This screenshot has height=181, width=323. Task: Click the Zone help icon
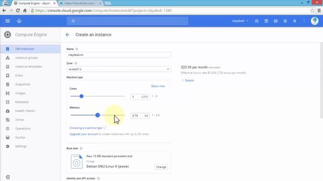76,63
